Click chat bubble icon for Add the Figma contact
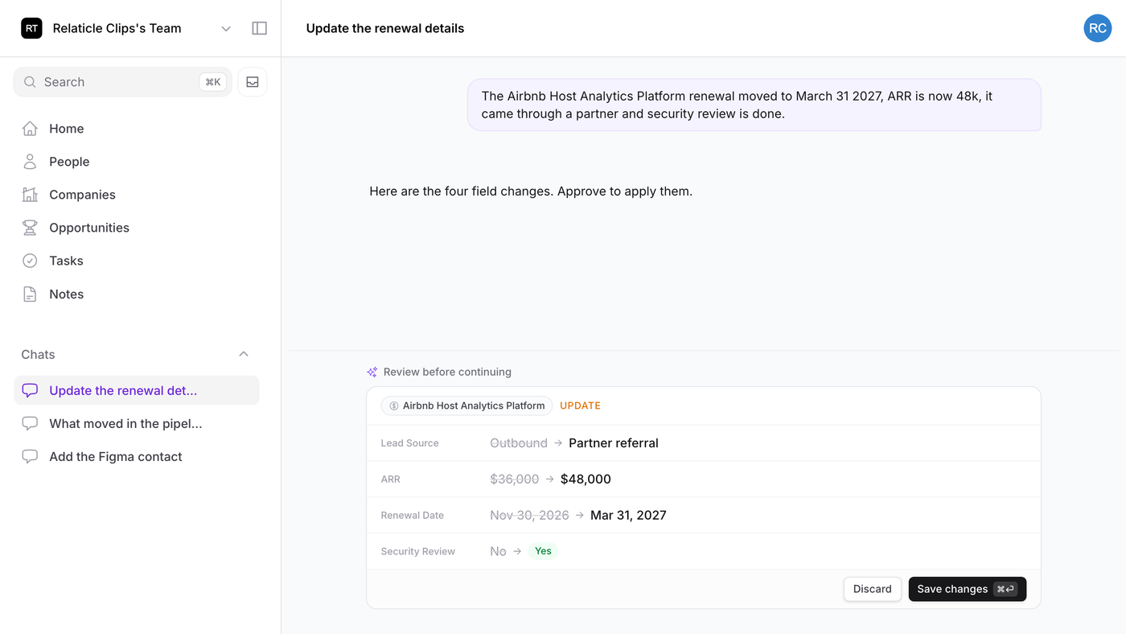Image resolution: width=1126 pixels, height=634 pixels. coord(30,456)
